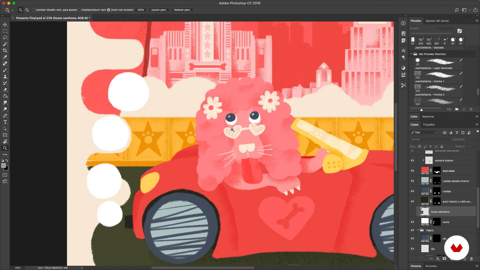Open search icon in top right

click(x=456, y=10)
